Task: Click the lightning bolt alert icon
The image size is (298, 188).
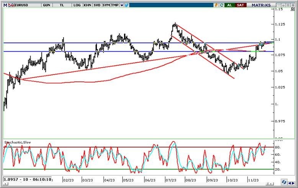Action: click(x=216, y=5)
